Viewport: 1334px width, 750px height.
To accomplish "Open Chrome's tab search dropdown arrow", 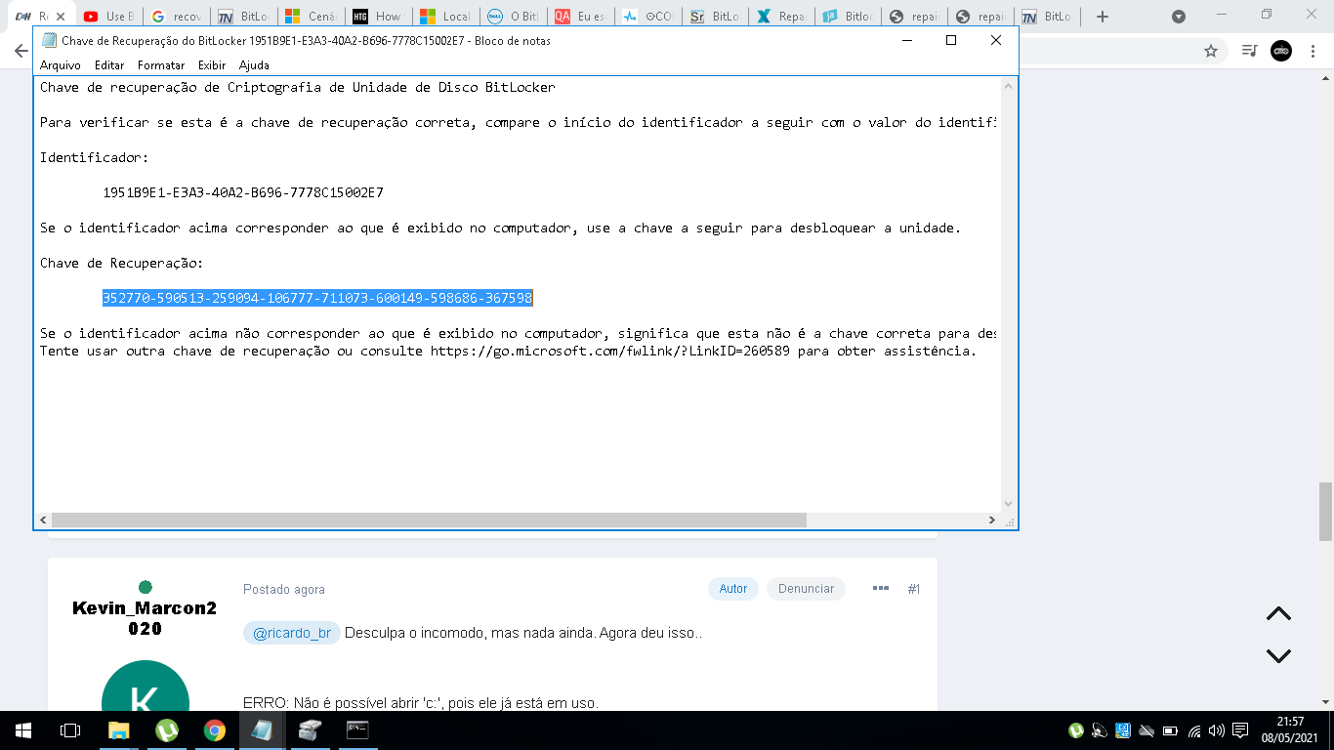I will 1179,17.
